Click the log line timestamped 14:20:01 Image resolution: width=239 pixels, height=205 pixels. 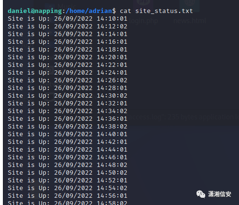pos(68,57)
